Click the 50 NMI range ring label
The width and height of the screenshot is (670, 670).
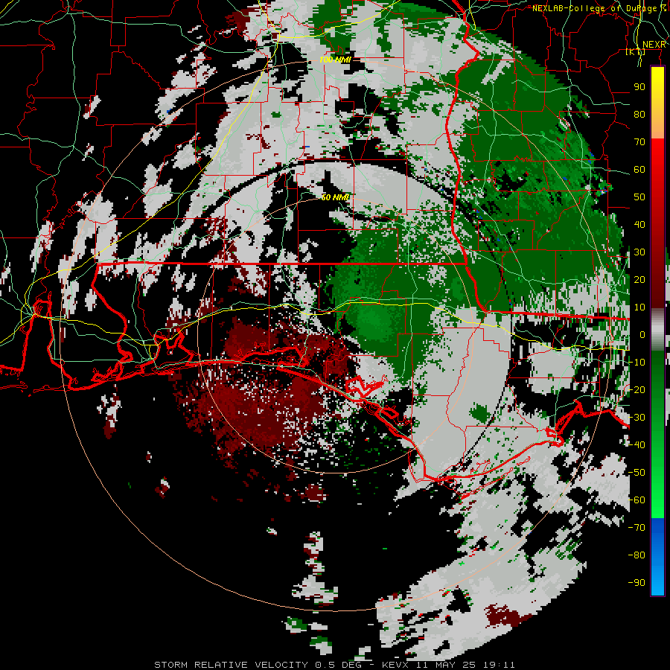pyautogui.click(x=335, y=197)
